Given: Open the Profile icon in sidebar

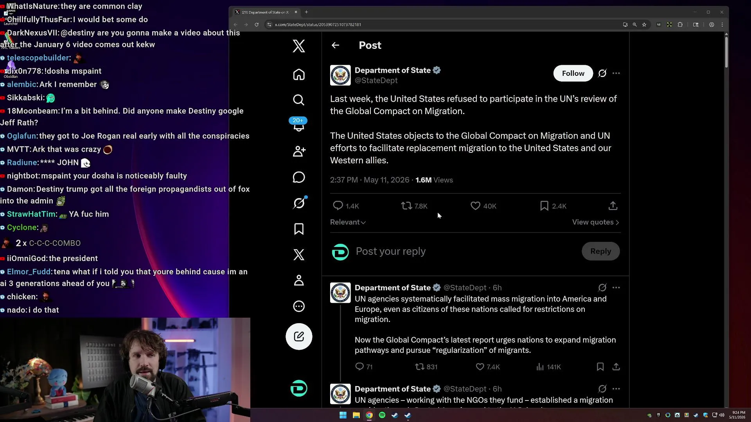Looking at the screenshot, I should click(x=299, y=280).
